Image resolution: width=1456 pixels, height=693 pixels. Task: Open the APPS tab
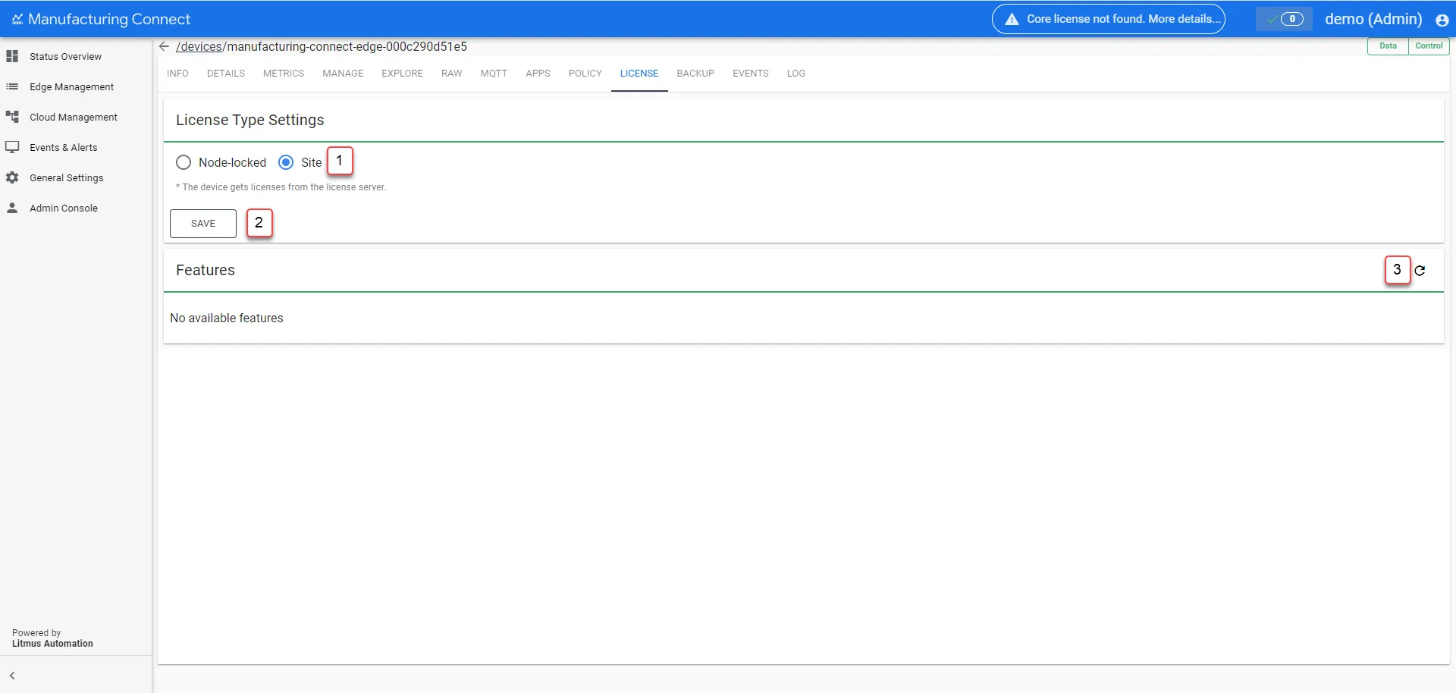tap(538, 74)
